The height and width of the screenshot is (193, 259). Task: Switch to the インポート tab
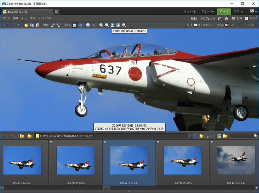(x=190, y=12)
